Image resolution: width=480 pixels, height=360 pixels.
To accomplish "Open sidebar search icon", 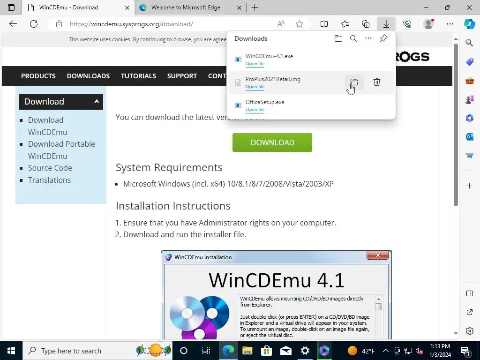I will click(x=469, y=43).
